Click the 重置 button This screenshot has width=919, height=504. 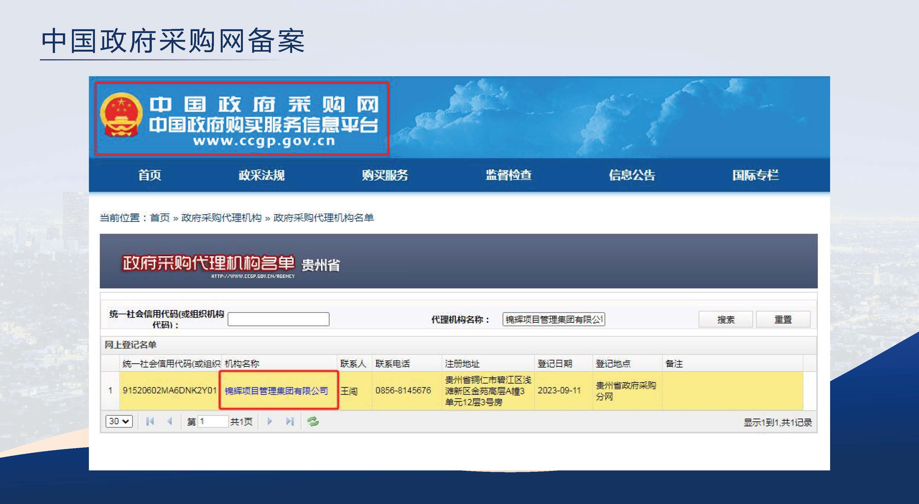click(x=783, y=319)
